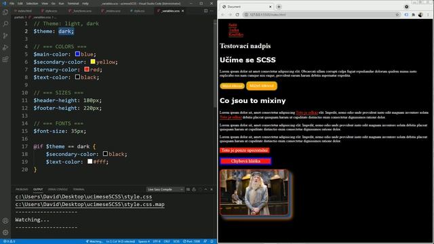Maximize the bottom panel size
The height and width of the screenshot is (244, 434).
205,190
